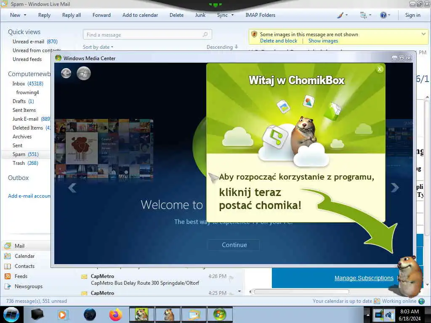431x323 pixels.
Task: Click the search magnifier icon
Action: click(x=205, y=34)
